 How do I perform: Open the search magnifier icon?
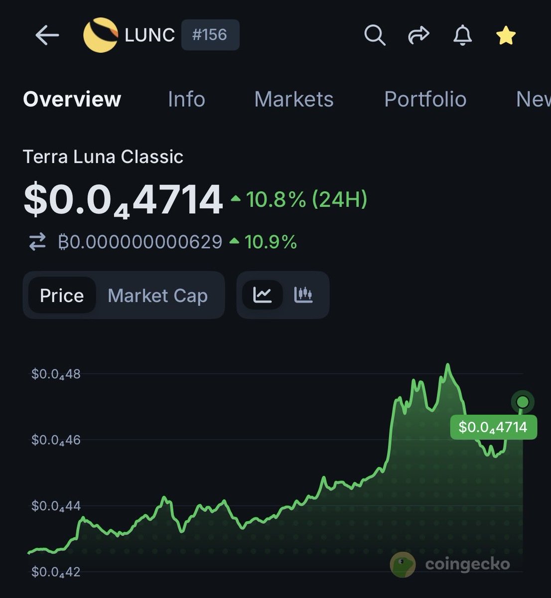375,35
